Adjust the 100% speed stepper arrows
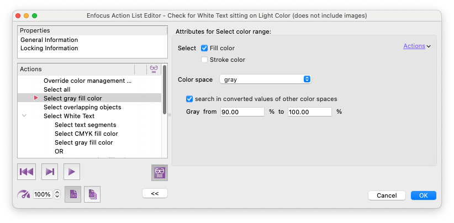This screenshot has height=223, width=454. [57, 194]
